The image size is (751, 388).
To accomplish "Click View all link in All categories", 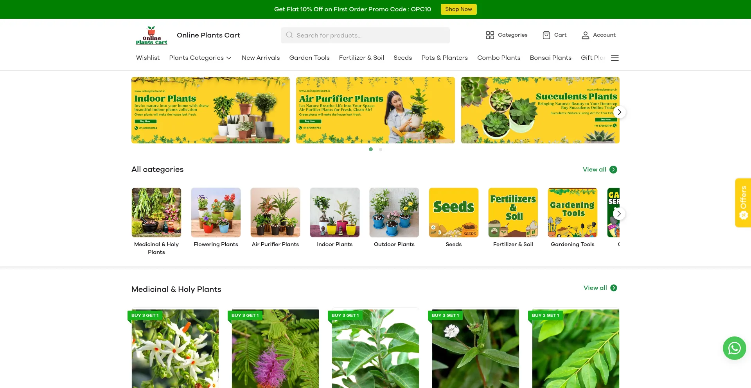I will click(x=594, y=170).
